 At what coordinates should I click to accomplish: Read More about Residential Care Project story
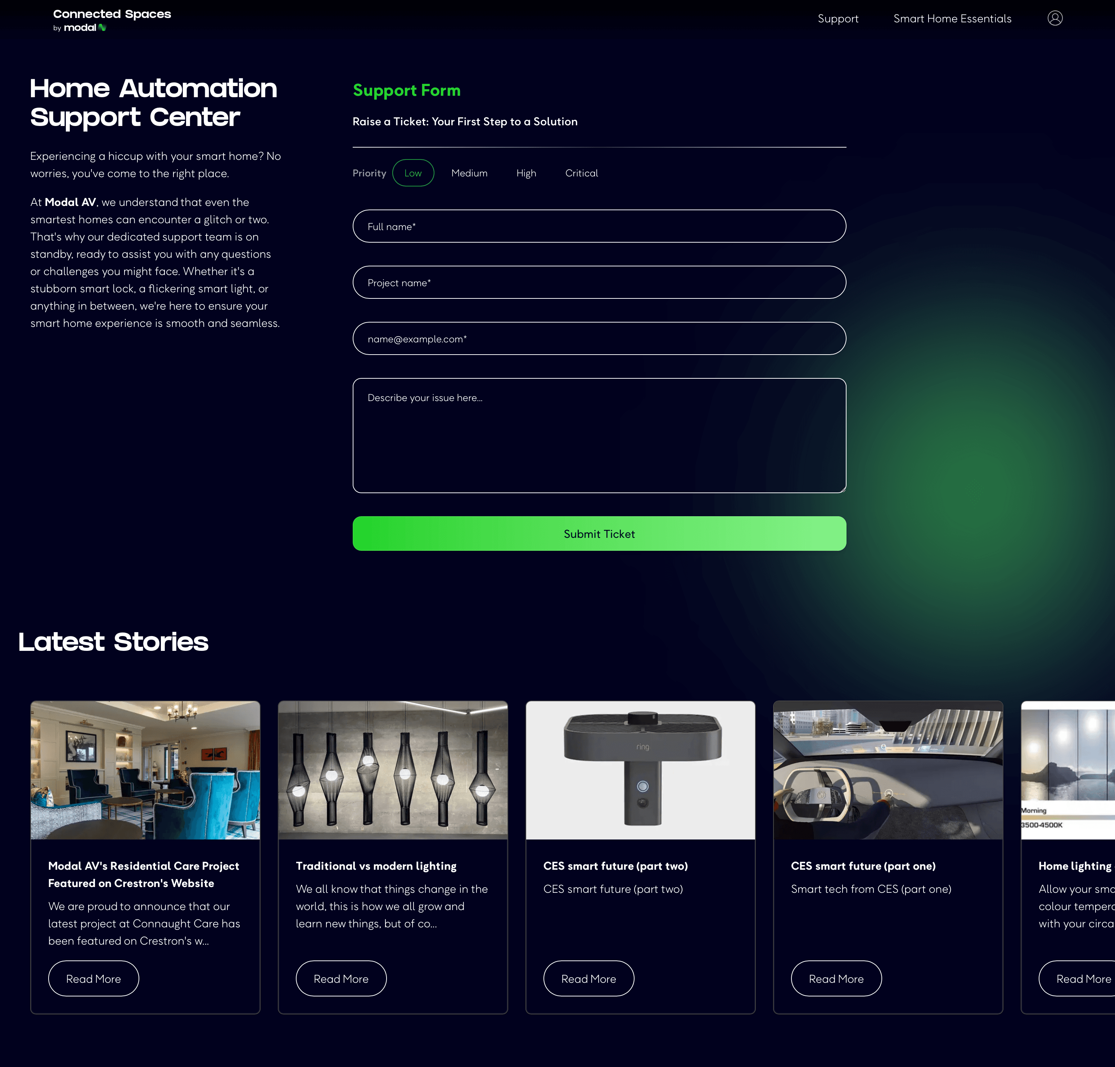tap(93, 979)
